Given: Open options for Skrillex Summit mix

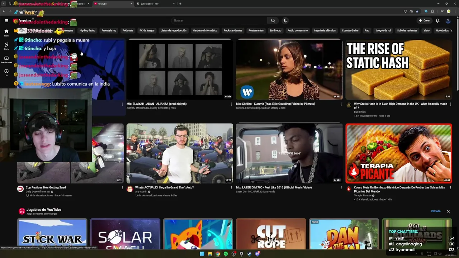Looking at the screenshot, I should tap(341, 104).
